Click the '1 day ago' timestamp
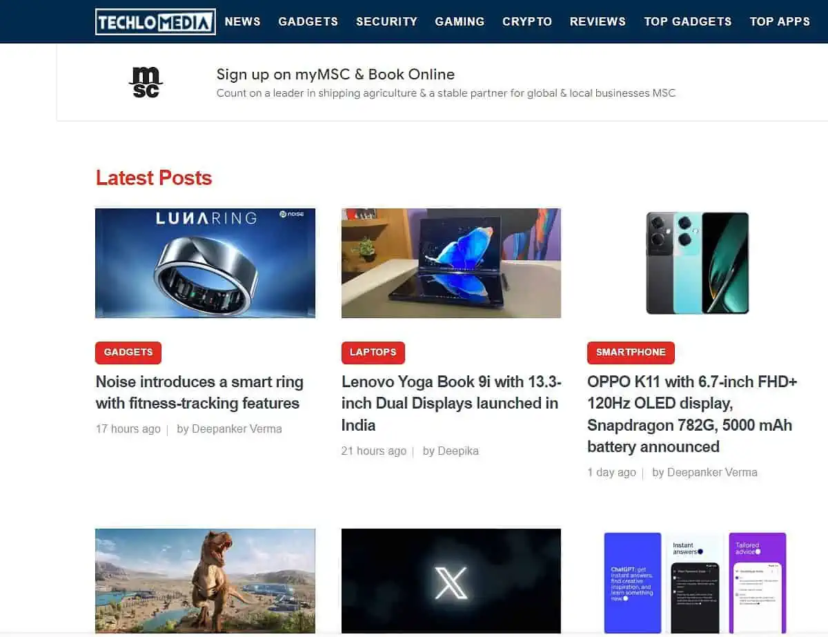 (x=611, y=473)
